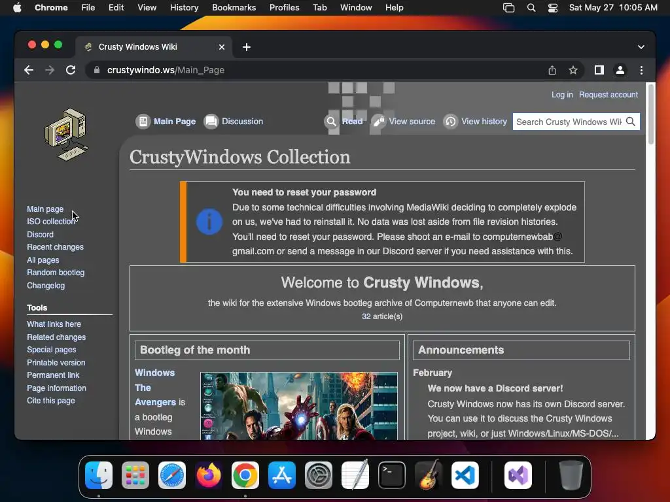Viewport: 670px width, 502px height.
Task: Click Request account link
Action: pos(608,95)
